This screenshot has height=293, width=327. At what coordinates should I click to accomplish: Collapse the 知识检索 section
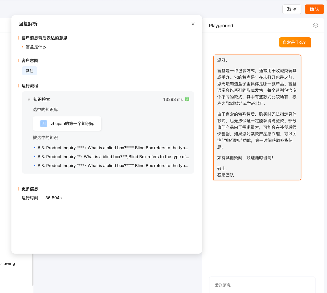[29, 100]
